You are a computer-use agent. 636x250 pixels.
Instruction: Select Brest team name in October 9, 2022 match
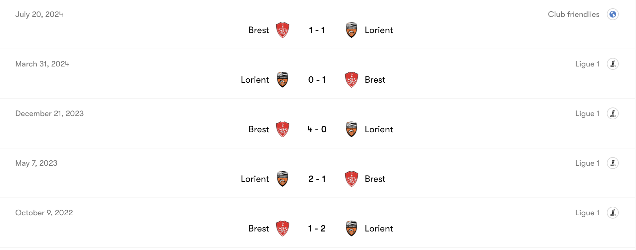[x=259, y=229]
